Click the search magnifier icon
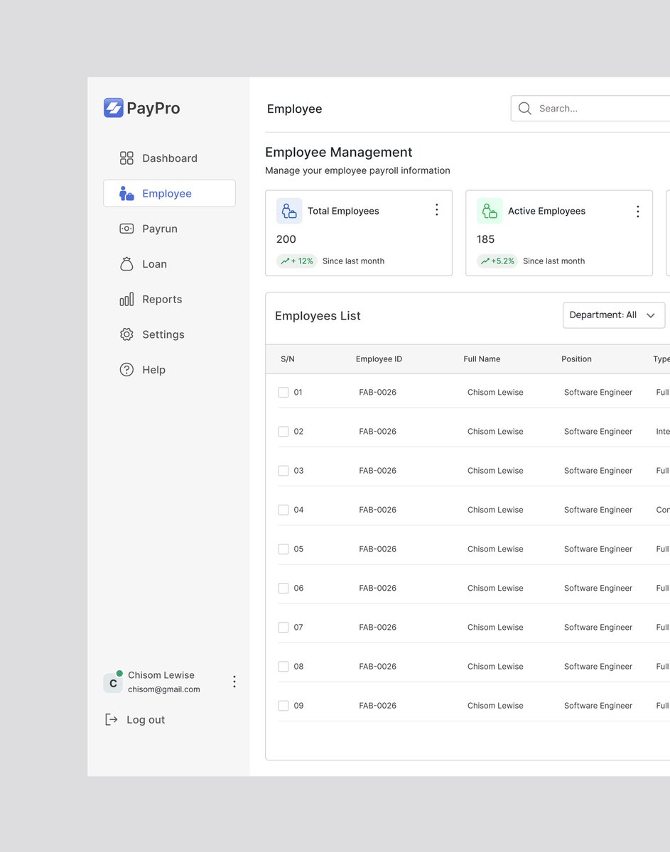The height and width of the screenshot is (852, 670). pyautogui.click(x=525, y=109)
